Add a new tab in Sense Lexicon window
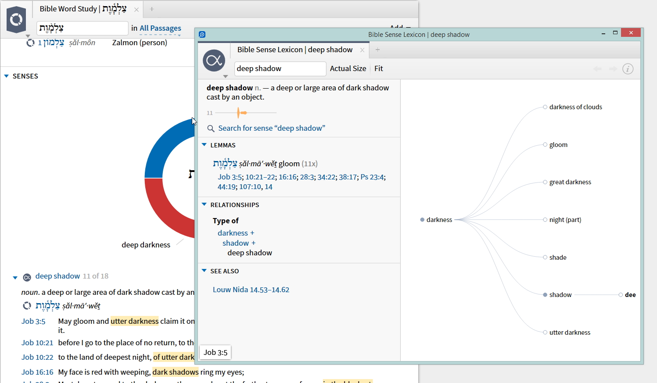Viewport: 657px width, 383px height. pyautogui.click(x=377, y=50)
